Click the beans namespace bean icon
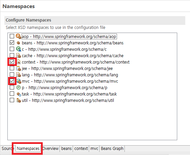This screenshot has width=190, height=155. pos(18,43)
